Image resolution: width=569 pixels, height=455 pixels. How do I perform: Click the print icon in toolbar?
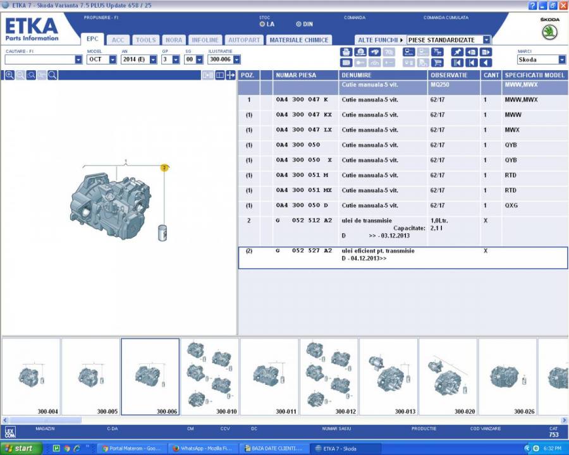pyautogui.click(x=346, y=52)
